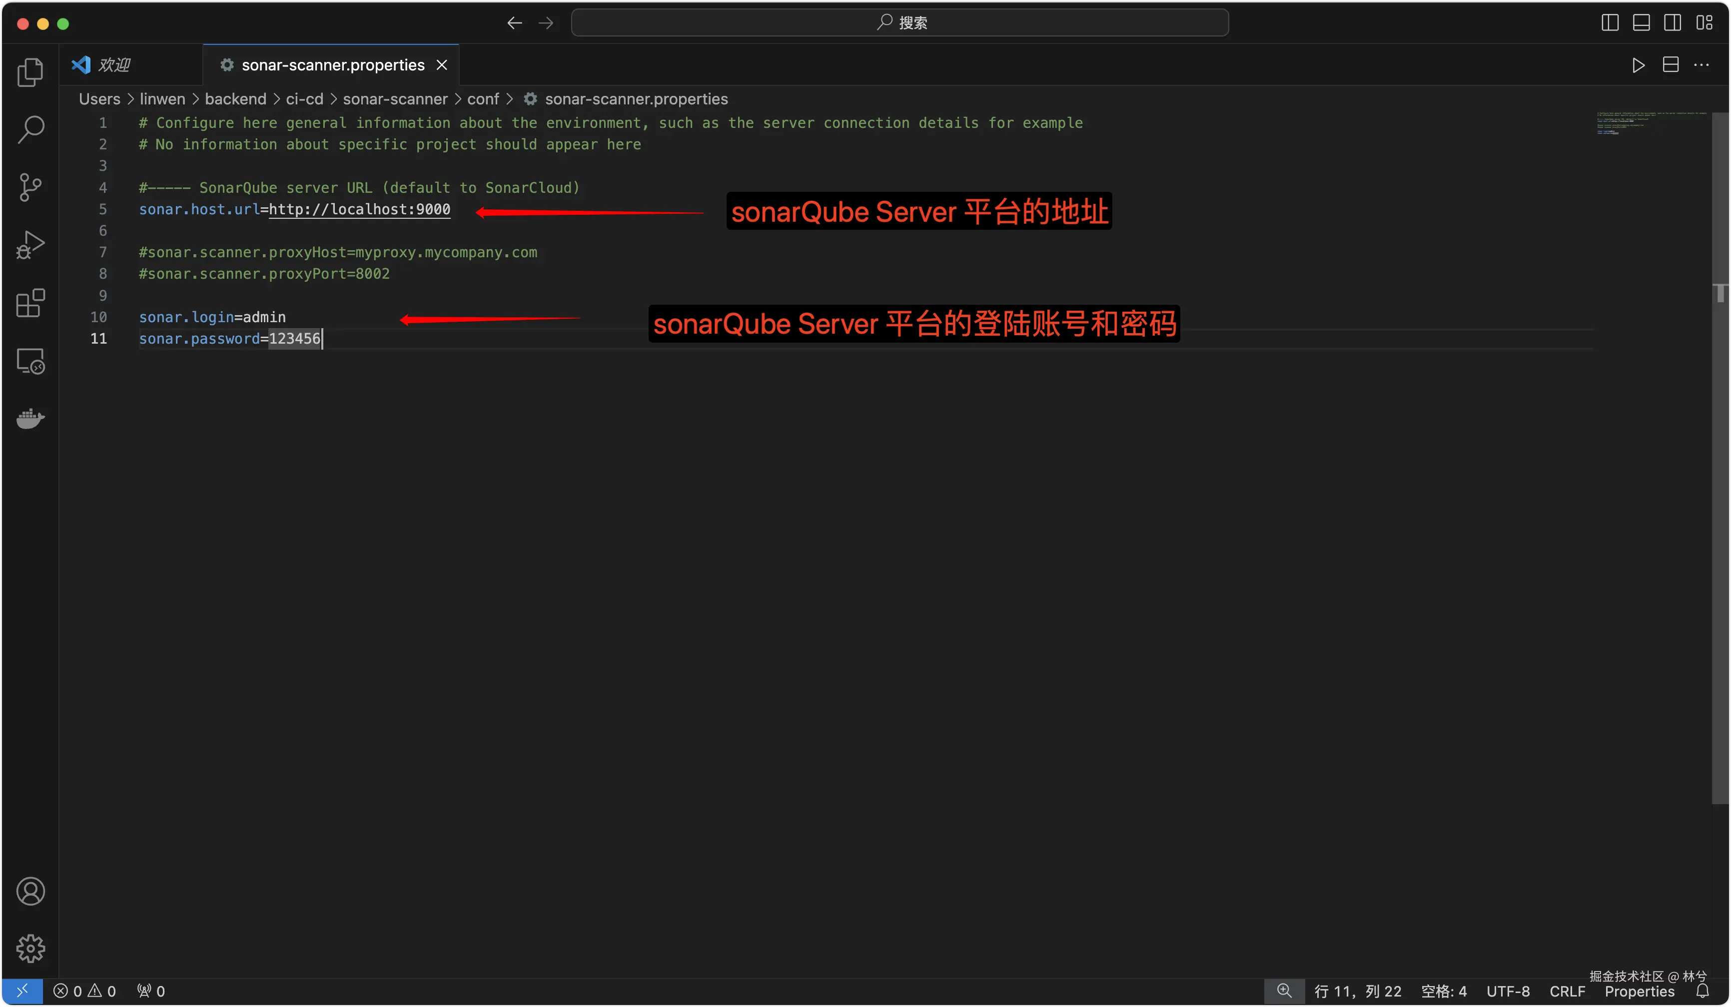1731x1007 pixels.
Task: Change CRLF end-of-line sequence
Action: pyautogui.click(x=1567, y=991)
